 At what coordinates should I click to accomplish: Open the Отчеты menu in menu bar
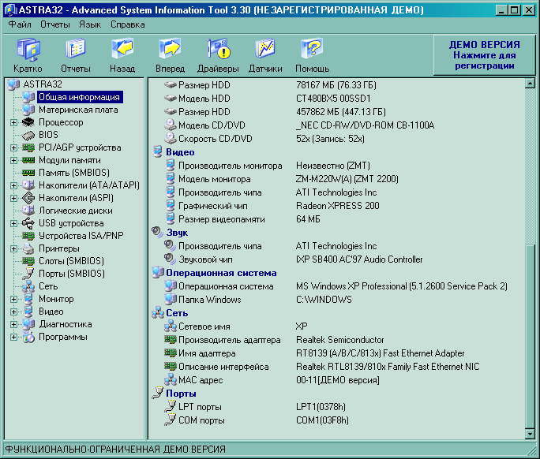tap(55, 24)
